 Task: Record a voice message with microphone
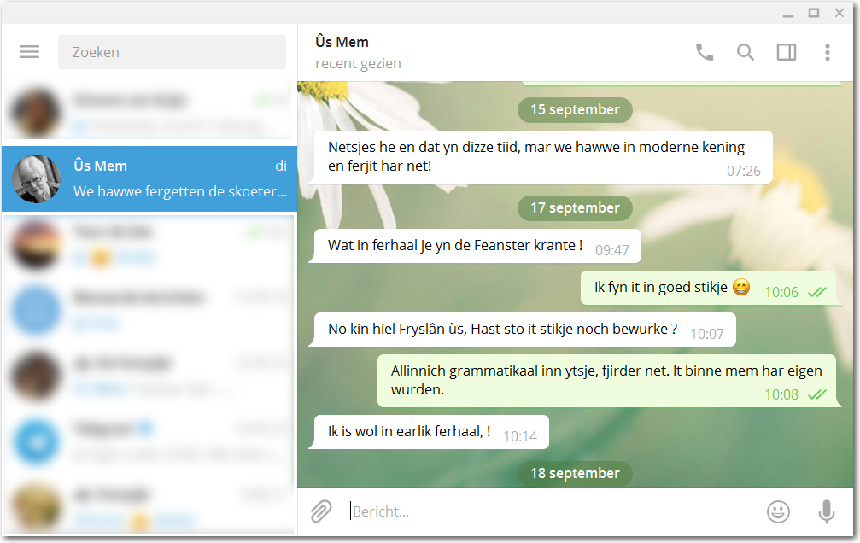[826, 511]
